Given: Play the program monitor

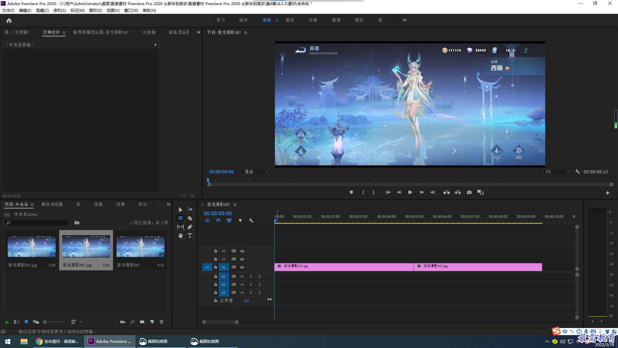Looking at the screenshot, I should (x=410, y=192).
